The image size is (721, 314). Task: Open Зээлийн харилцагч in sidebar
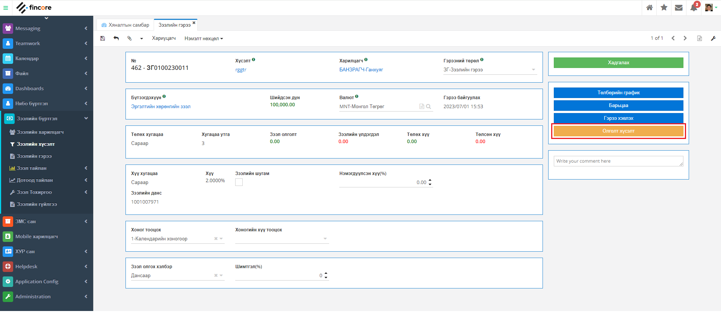pos(40,132)
